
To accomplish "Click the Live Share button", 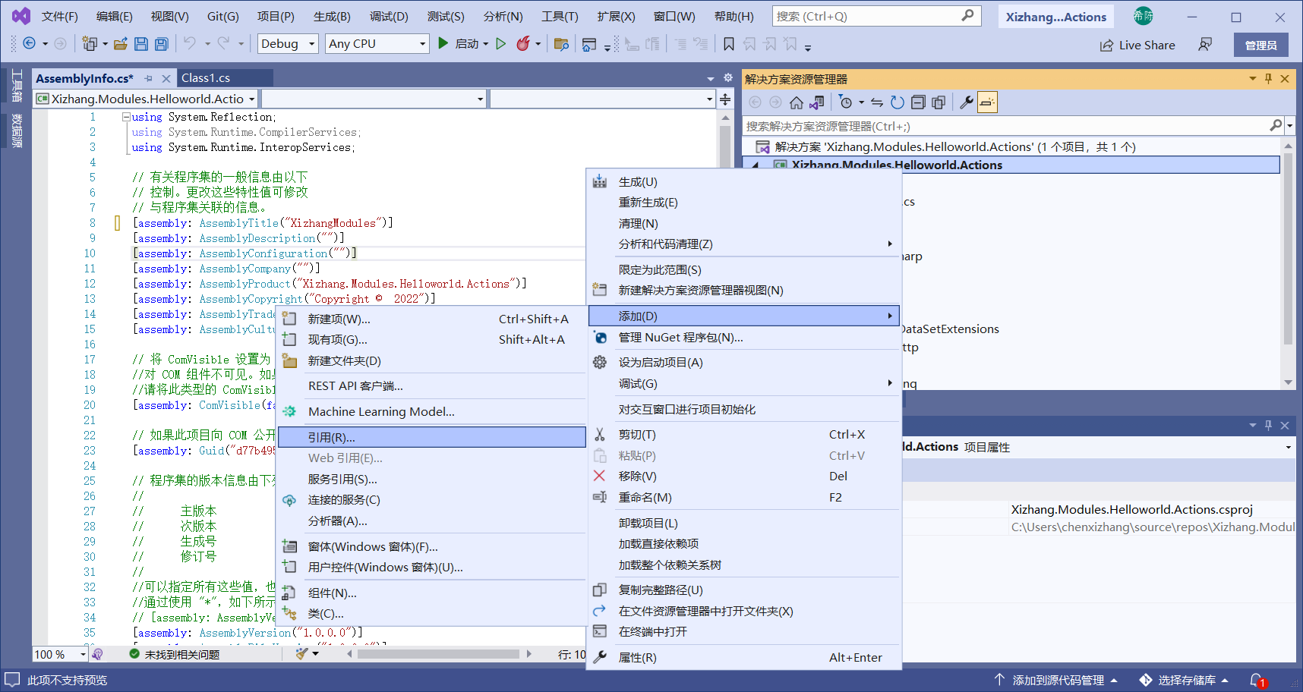I will (1137, 46).
